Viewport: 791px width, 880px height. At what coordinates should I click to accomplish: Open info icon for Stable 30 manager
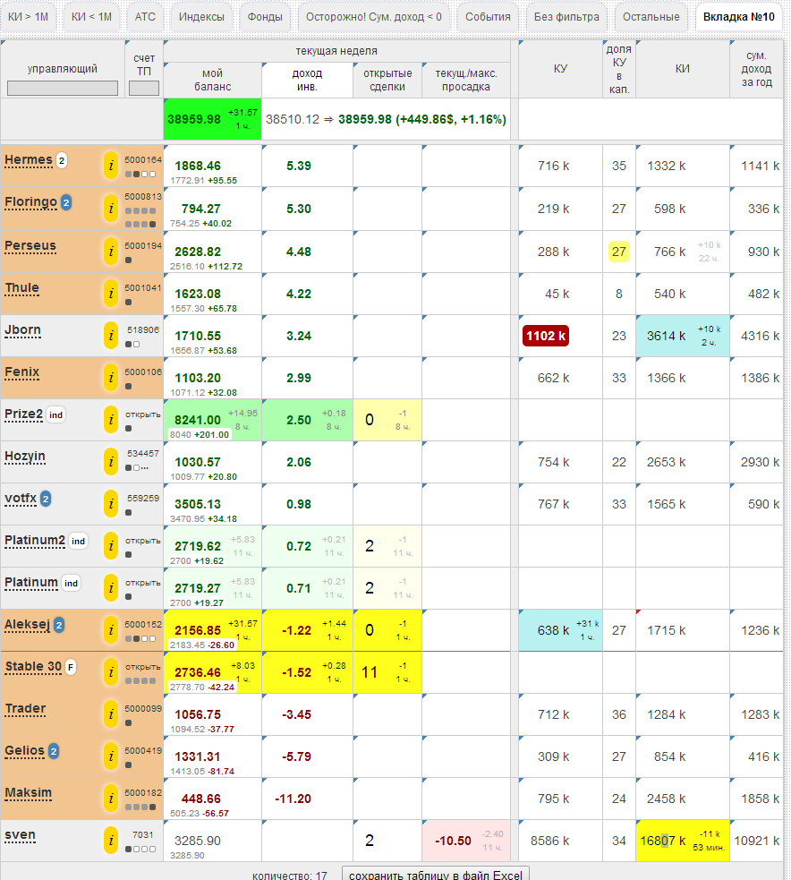[x=111, y=672]
